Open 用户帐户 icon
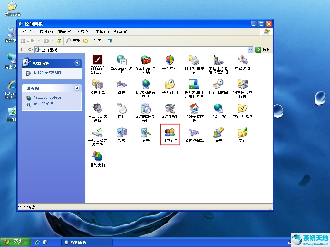This screenshot has width=330, height=247. (x=170, y=135)
